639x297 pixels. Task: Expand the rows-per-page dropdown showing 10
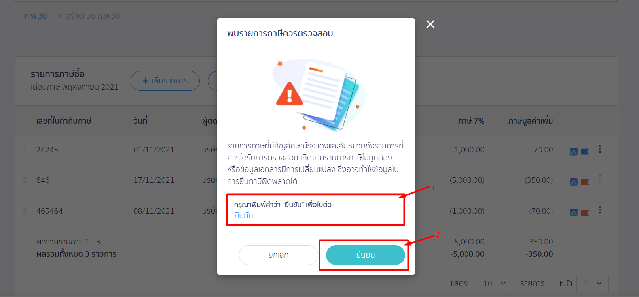click(494, 284)
